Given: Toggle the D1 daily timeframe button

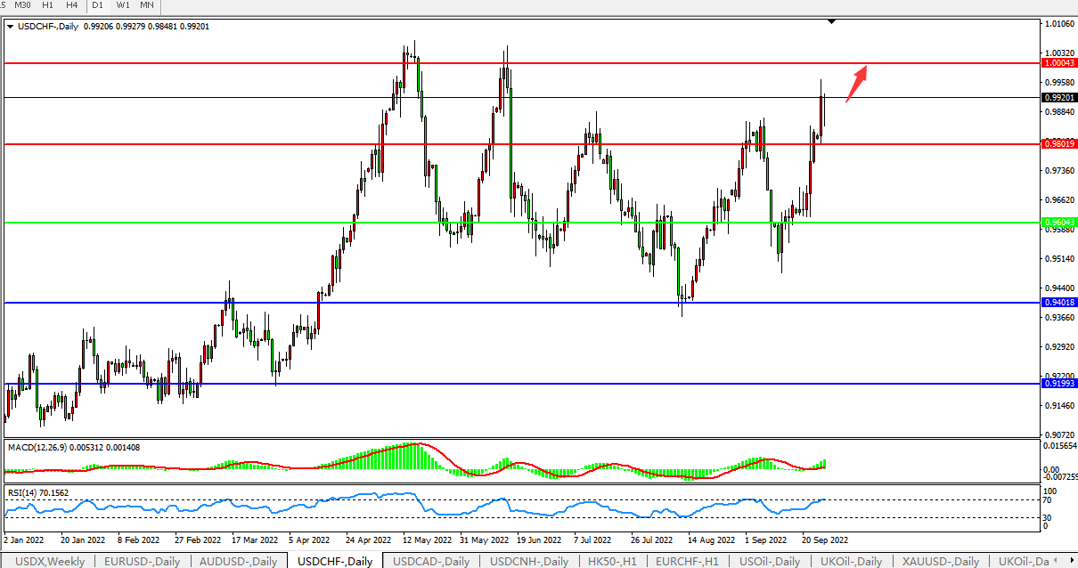Looking at the screenshot, I should point(98,5).
